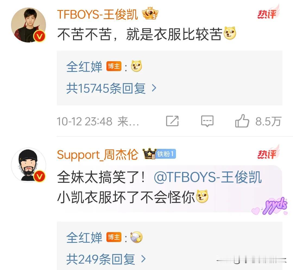Open 全红婵 name in second reply box
Image resolution: width=293 pixels, height=270 pixels.
pyautogui.click(x=84, y=238)
